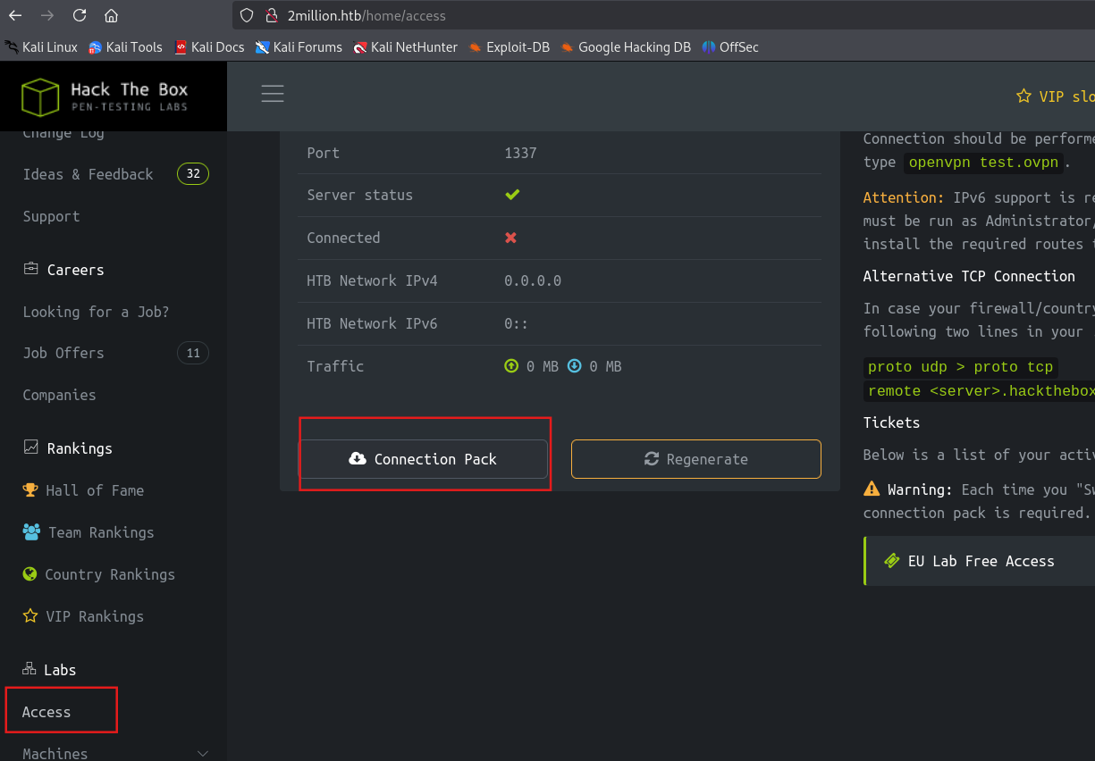Select the port value 1337
Viewport: 1095px width, 761px height.
[x=520, y=153]
